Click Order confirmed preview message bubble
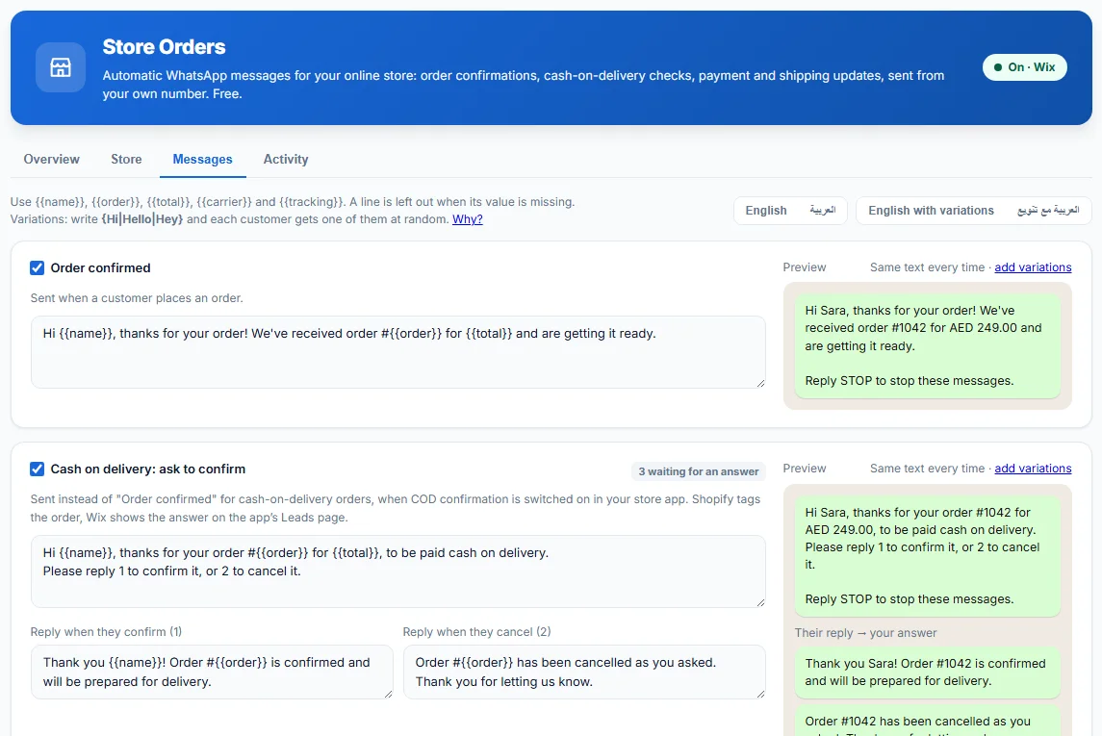Viewport: 1102px width, 736px height. pos(927,345)
